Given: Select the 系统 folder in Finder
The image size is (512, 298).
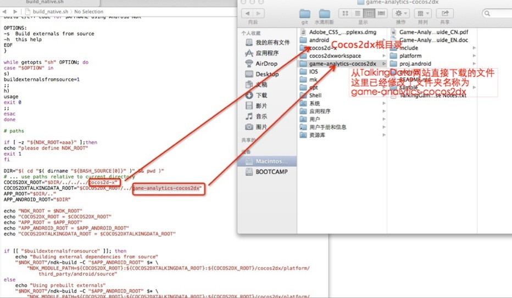Looking at the screenshot, I should pos(342,103).
